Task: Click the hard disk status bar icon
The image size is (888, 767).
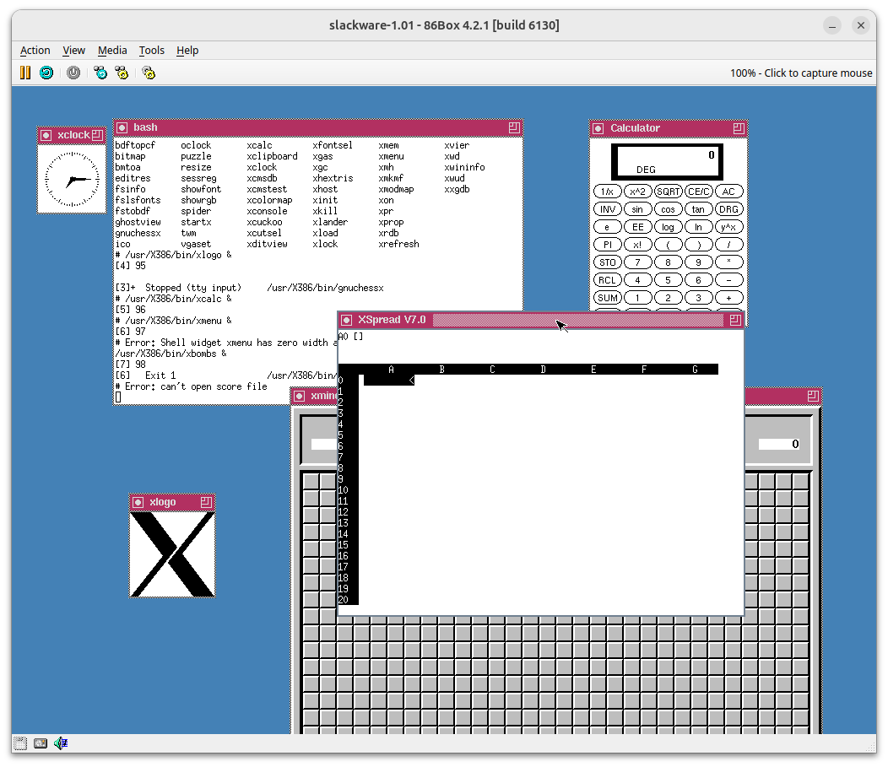Action: (41, 743)
